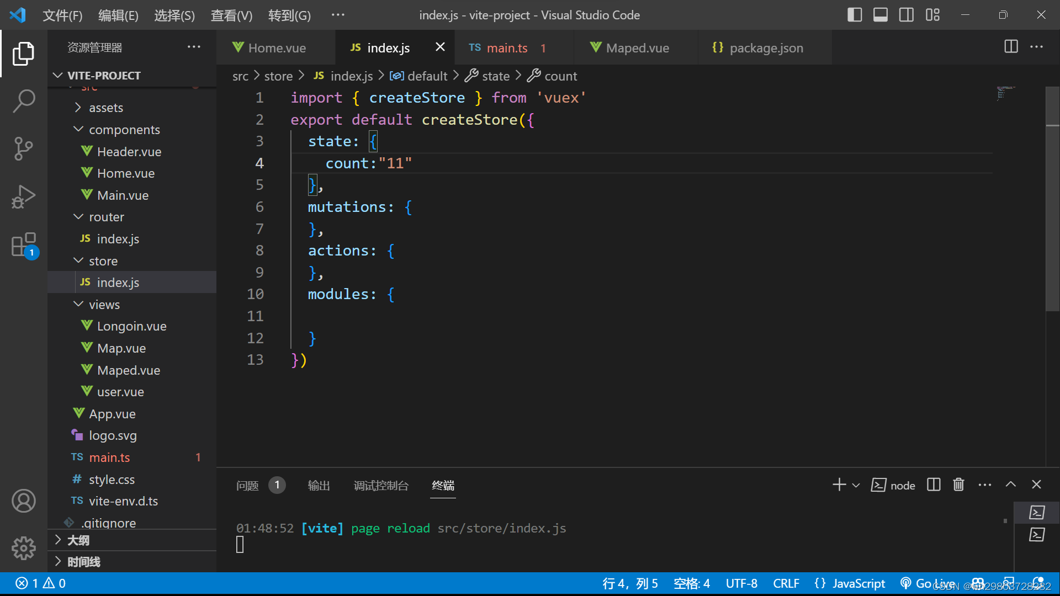The height and width of the screenshot is (596, 1060).
Task: Open the 文件(F) menu
Action: 62,15
